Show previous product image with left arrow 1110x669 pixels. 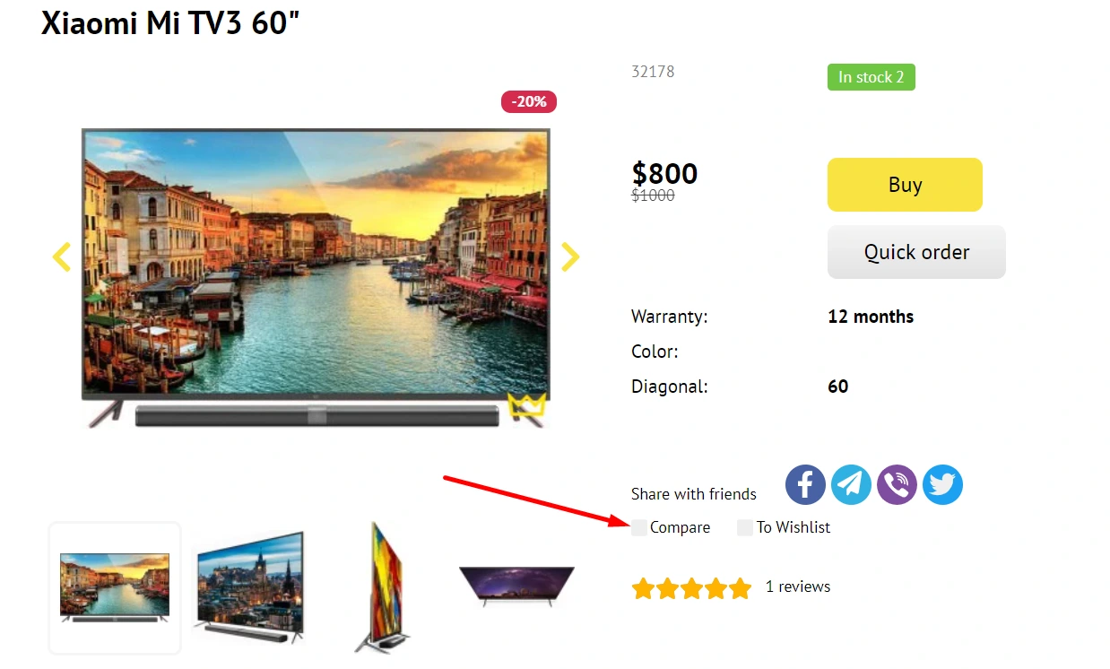(61, 257)
